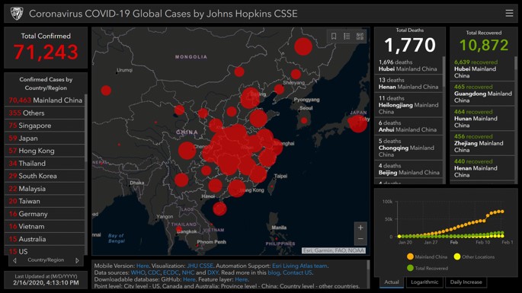Go to the previous Country/Region list with the left arrow
Image resolution: width=522 pixels, height=293 pixels.
coord(14,260)
